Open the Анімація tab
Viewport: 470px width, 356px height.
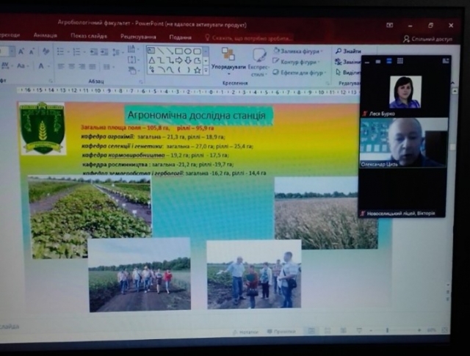(x=46, y=35)
